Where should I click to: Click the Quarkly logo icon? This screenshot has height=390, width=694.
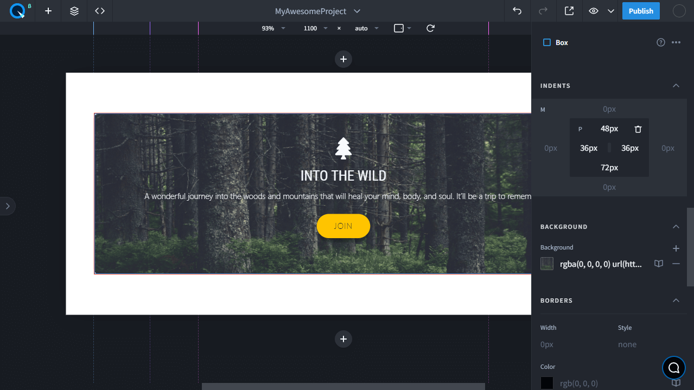[17, 11]
